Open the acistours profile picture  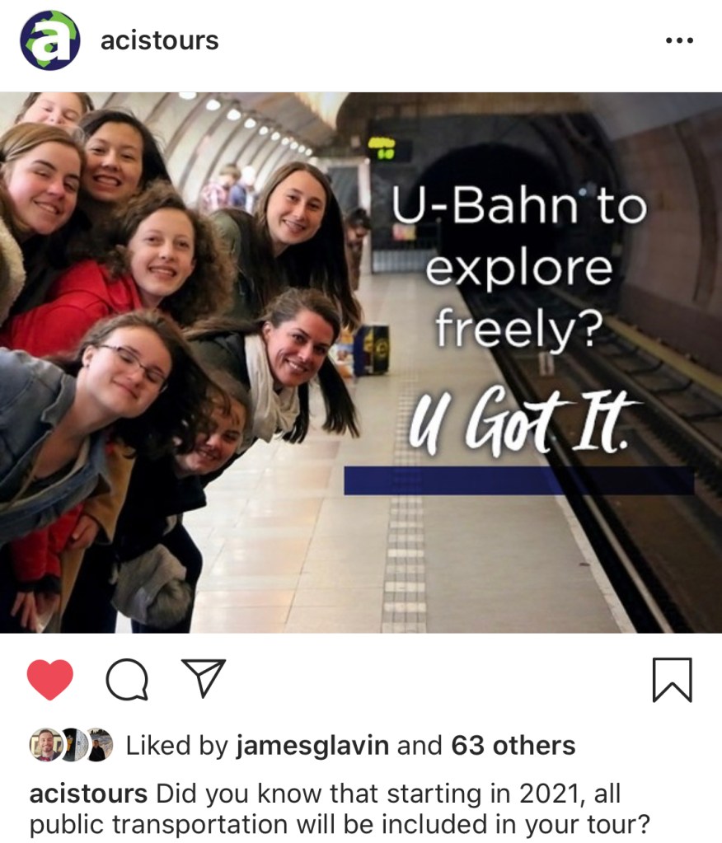[x=50, y=40]
